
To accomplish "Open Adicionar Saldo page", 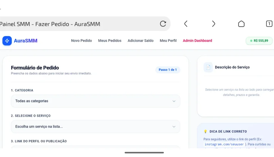I will point(140,41).
